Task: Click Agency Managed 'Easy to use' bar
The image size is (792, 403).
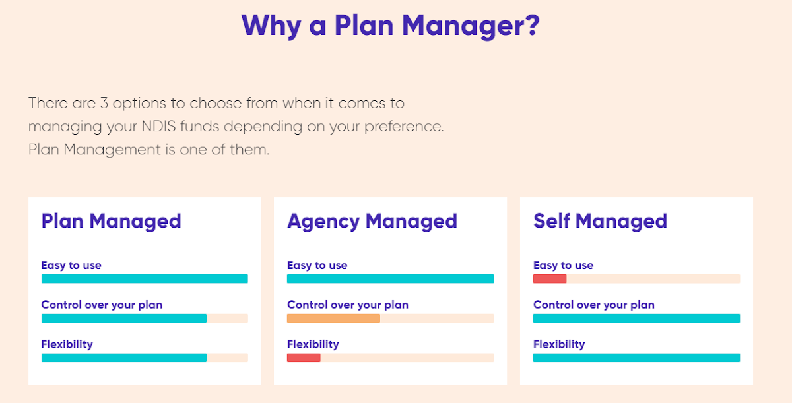Action: (x=390, y=279)
